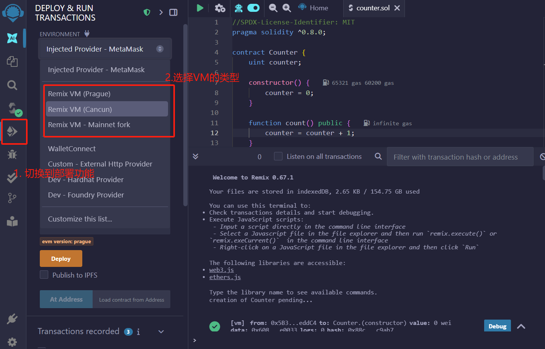Open the Solidity unit testing checkmark icon

pos(12,177)
